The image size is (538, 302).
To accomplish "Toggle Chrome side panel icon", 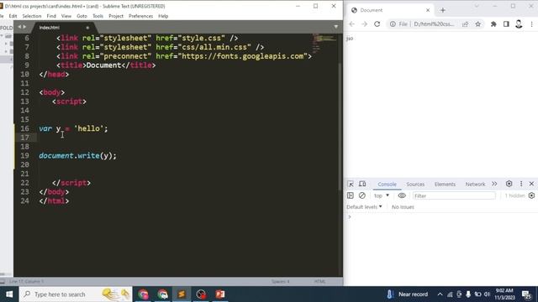I will 506,24.
